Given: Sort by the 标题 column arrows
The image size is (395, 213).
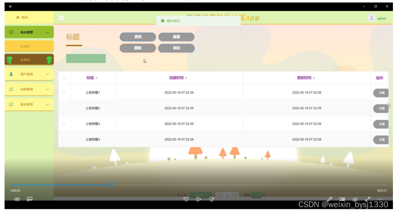Looking at the screenshot, I should point(97,78).
